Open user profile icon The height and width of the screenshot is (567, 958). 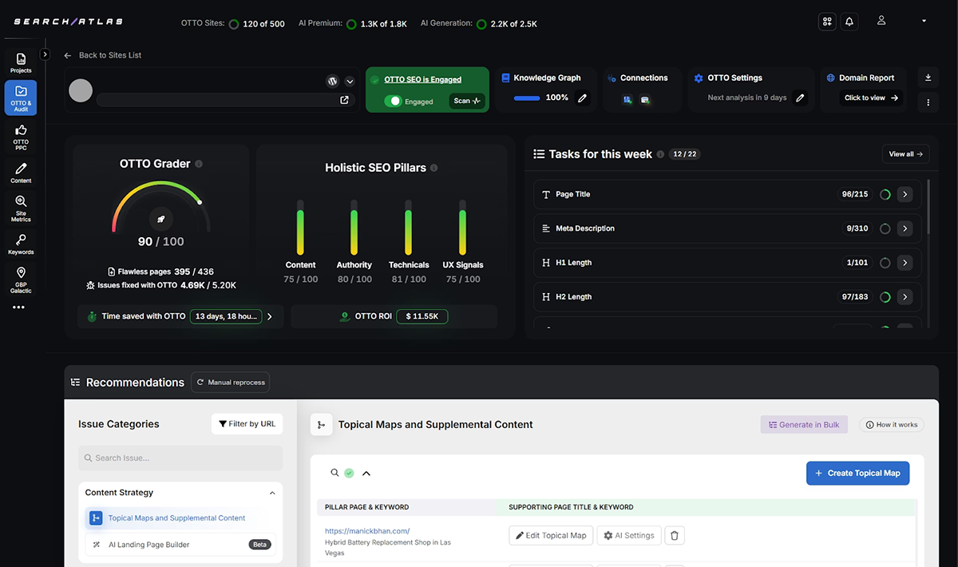click(x=881, y=21)
